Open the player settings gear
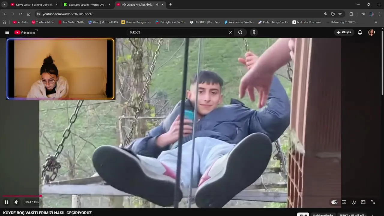 click(x=354, y=202)
